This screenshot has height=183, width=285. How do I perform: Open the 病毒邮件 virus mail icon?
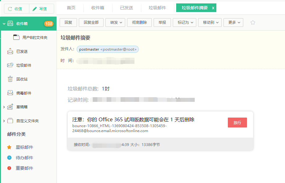(10, 93)
